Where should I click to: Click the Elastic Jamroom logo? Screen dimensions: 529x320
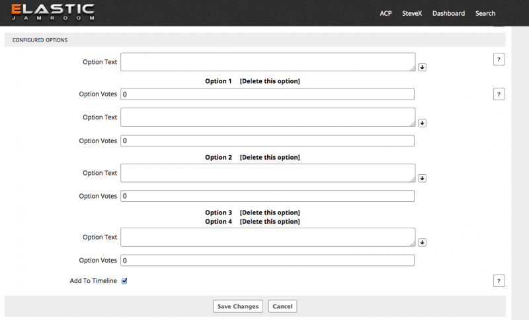point(53,12)
